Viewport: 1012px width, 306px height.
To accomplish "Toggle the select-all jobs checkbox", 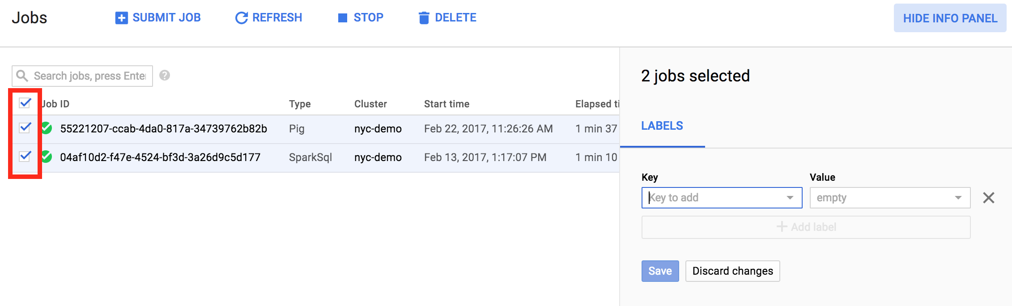I will 25,103.
